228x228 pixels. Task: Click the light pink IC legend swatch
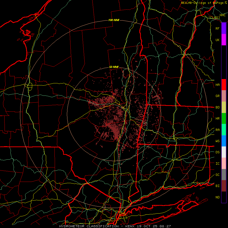coord(224,163)
